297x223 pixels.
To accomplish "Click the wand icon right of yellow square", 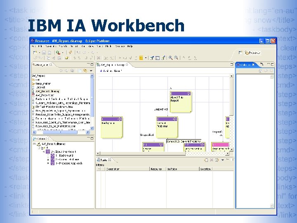I will [x=152, y=58].
